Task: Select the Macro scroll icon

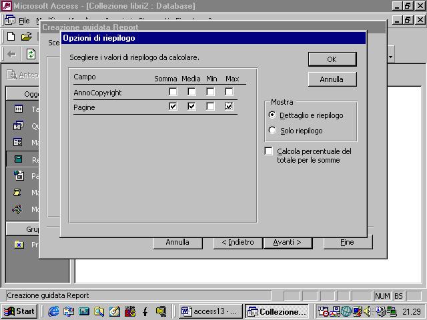Action: point(17,193)
